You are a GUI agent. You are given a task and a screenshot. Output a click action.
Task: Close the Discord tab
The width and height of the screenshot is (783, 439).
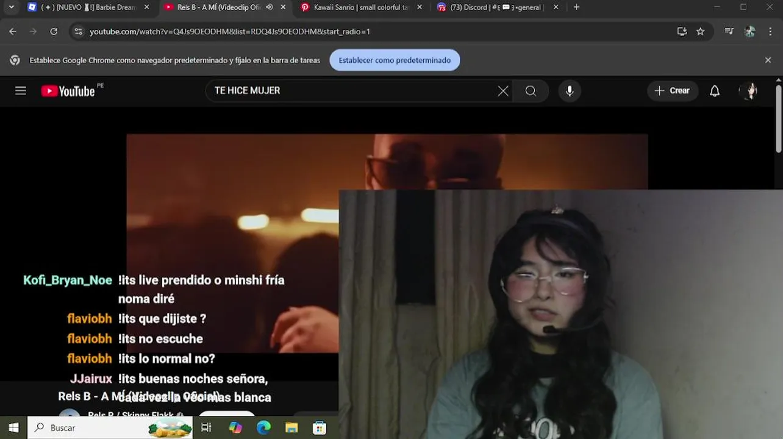click(556, 7)
